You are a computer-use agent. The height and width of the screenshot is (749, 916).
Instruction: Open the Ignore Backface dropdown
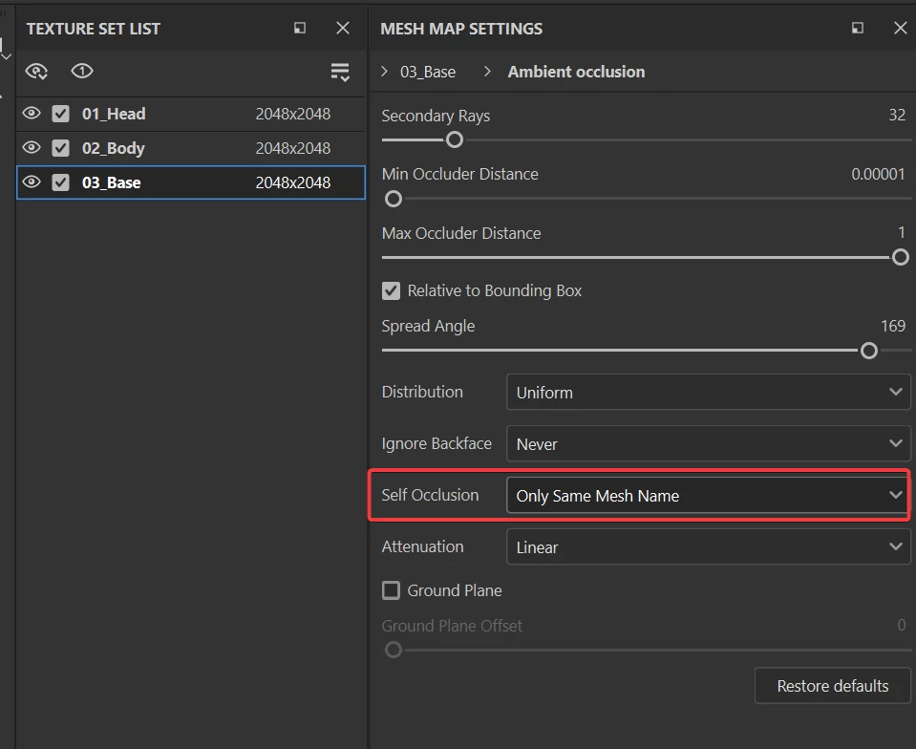pyautogui.click(x=708, y=444)
